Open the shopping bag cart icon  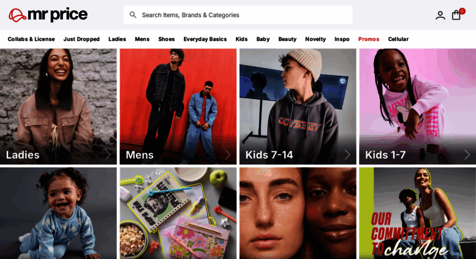coord(456,15)
